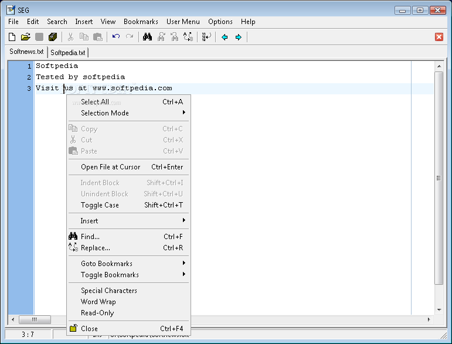Choose Find... in context menu

(x=128, y=237)
